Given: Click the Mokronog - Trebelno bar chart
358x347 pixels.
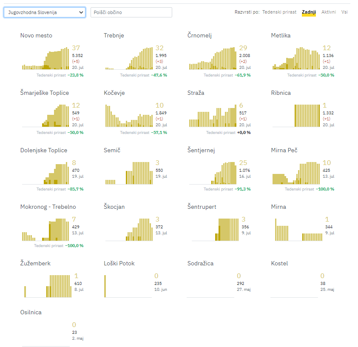Looking at the screenshot, I should (x=45, y=230).
